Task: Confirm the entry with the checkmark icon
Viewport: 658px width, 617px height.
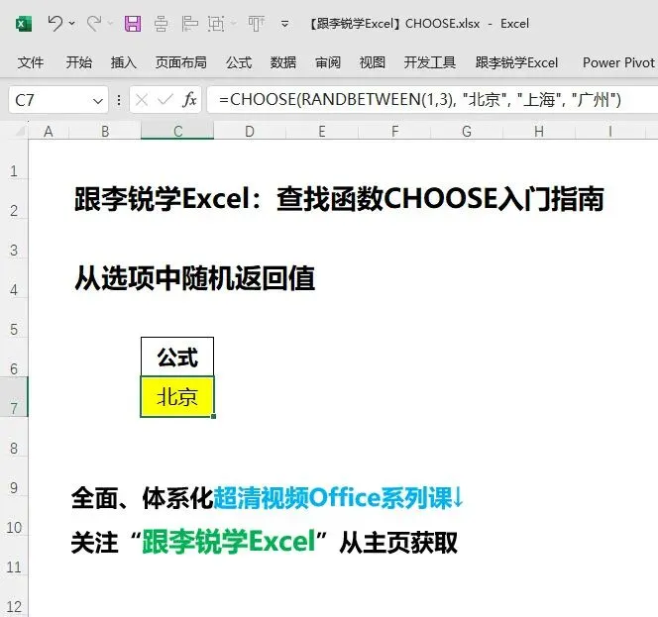Action: (165, 100)
